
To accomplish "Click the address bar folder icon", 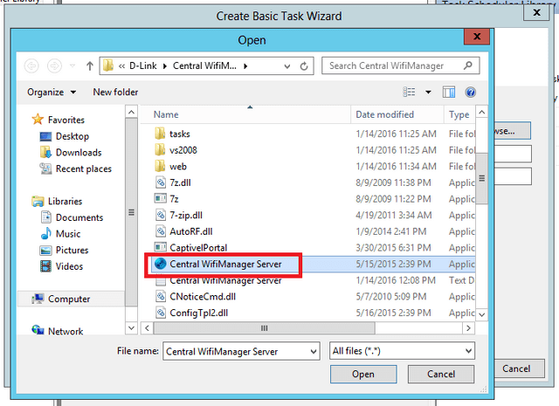I will 108,65.
